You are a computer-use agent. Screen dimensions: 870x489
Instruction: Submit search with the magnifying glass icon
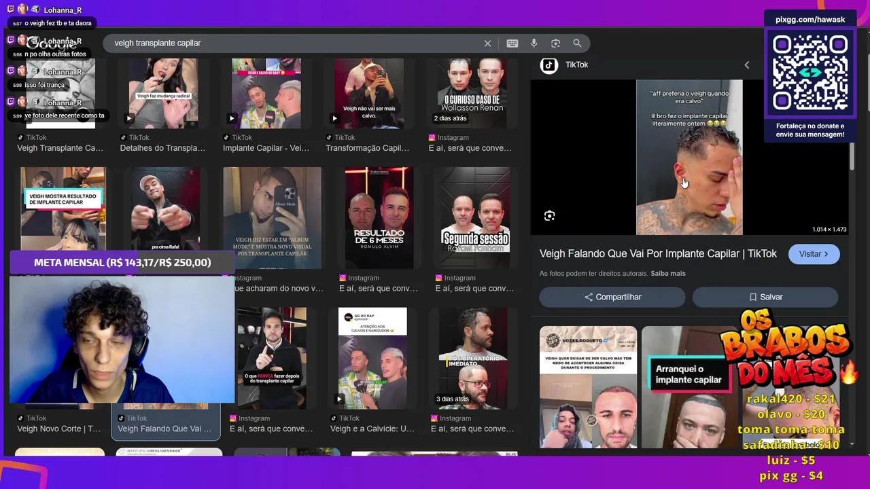(577, 43)
